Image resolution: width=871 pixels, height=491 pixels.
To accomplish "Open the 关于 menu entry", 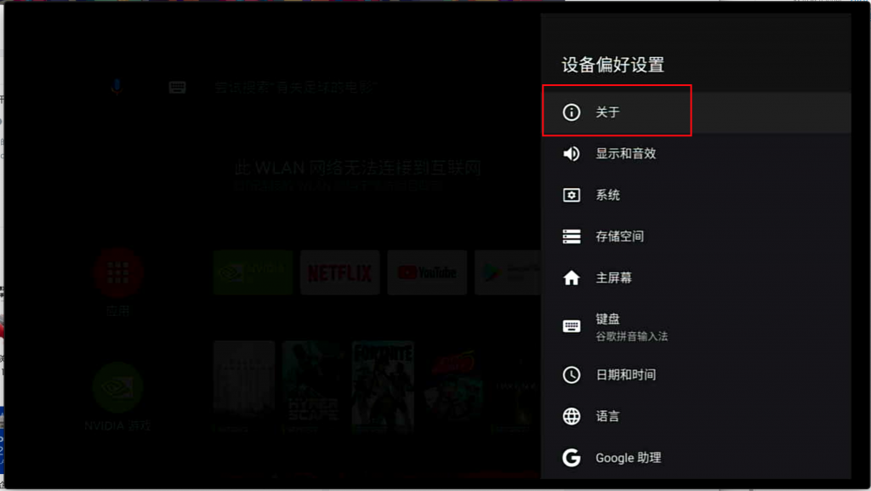I will tap(696, 112).
